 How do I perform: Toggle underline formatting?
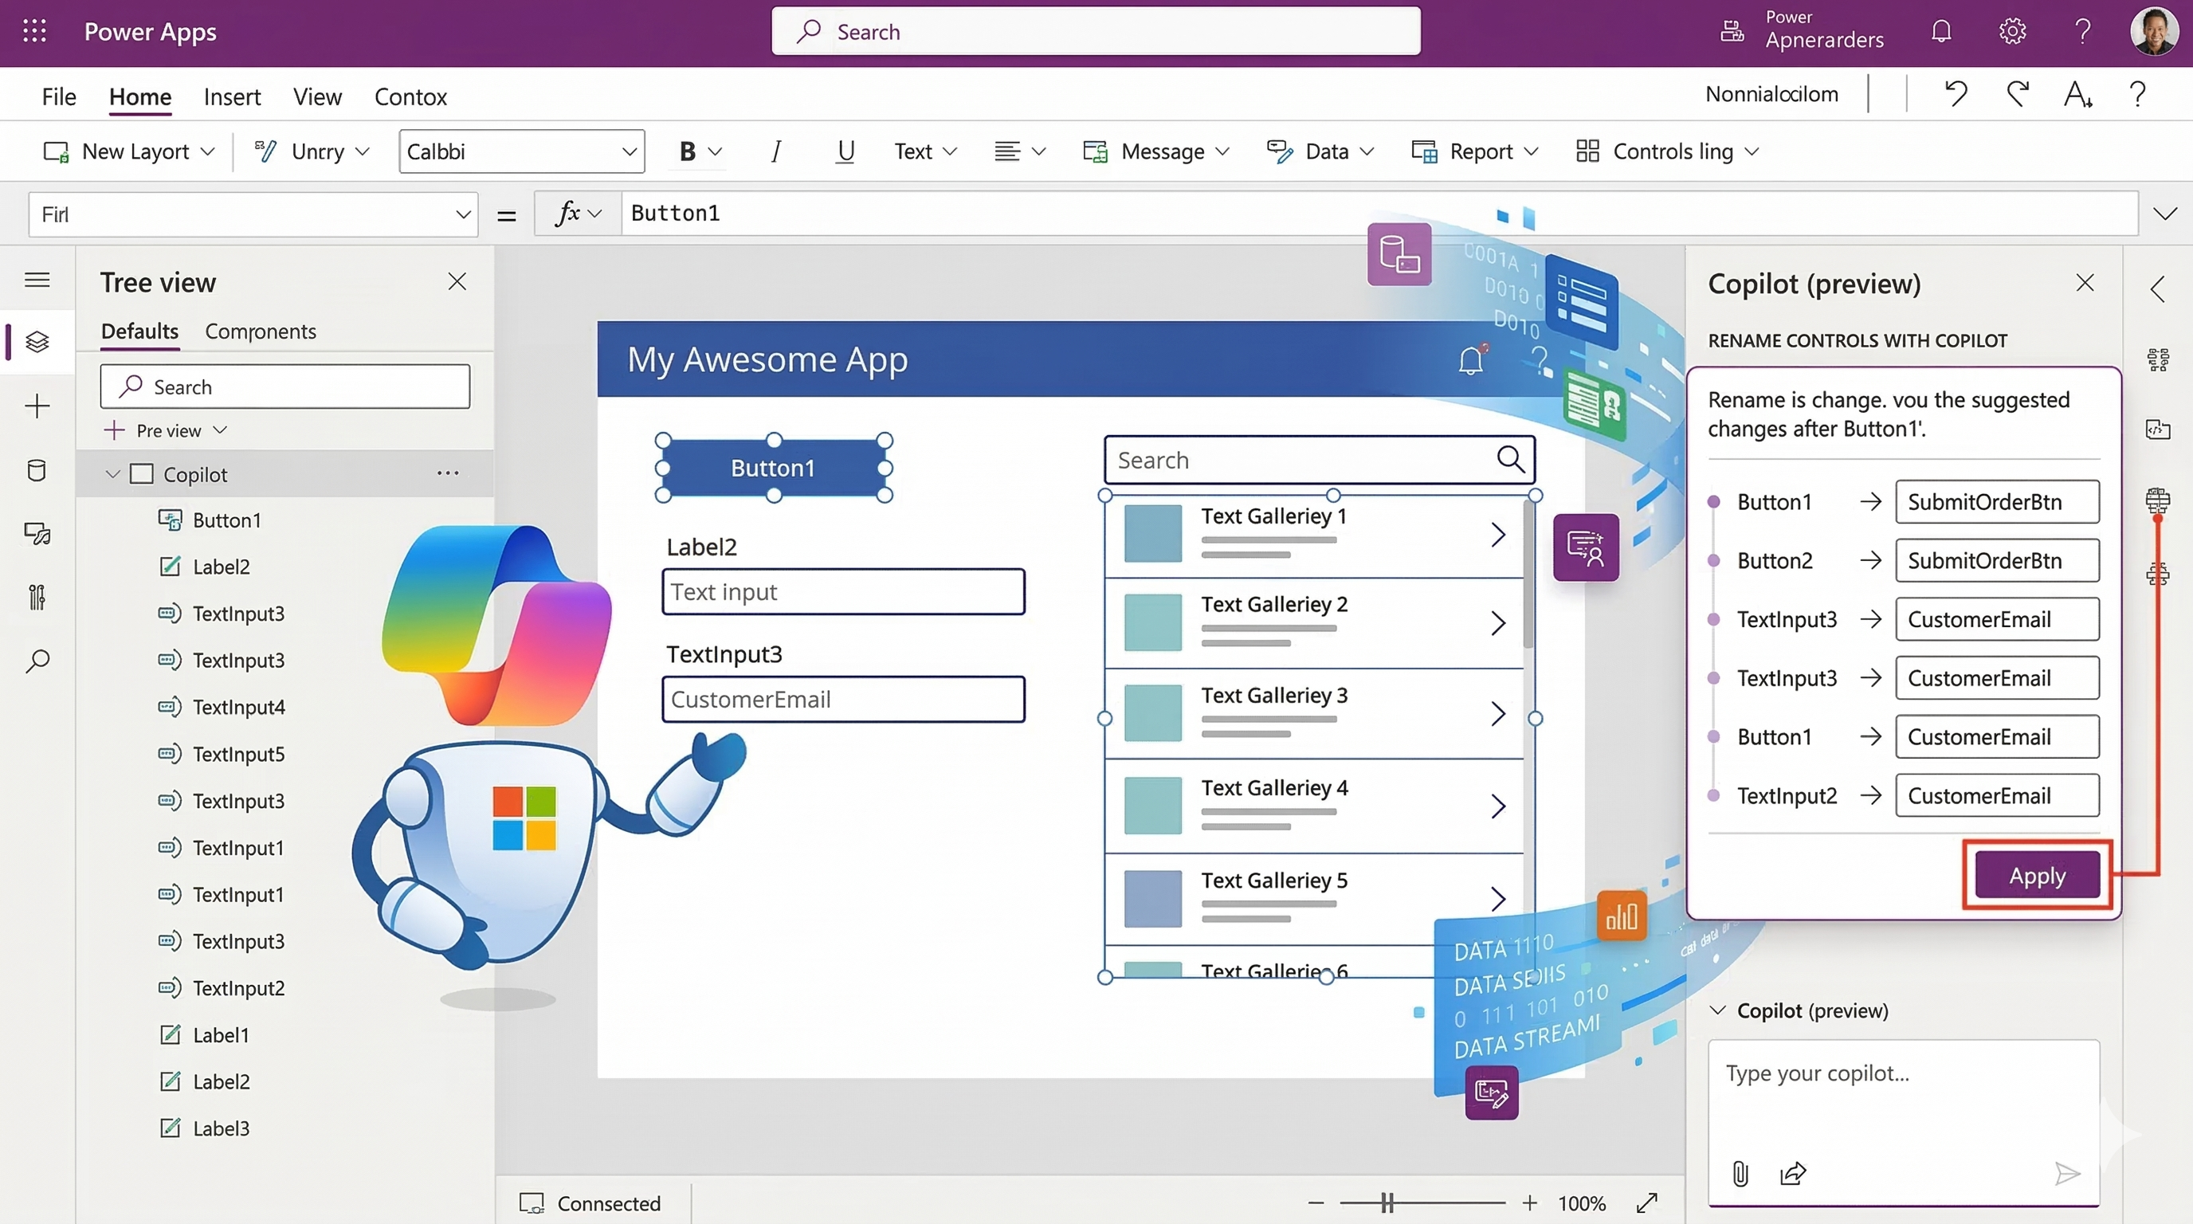coord(845,151)
